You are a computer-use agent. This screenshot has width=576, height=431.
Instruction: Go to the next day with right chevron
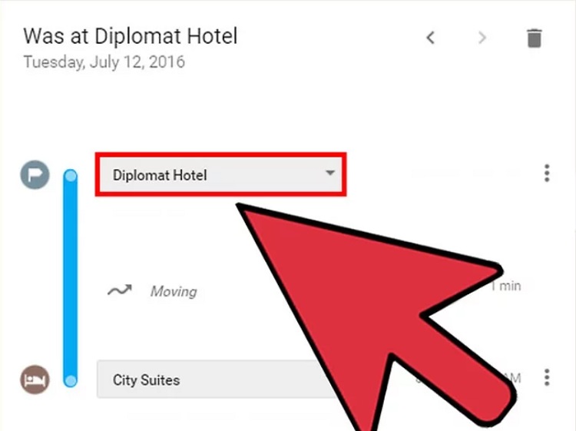pos(482,38)
